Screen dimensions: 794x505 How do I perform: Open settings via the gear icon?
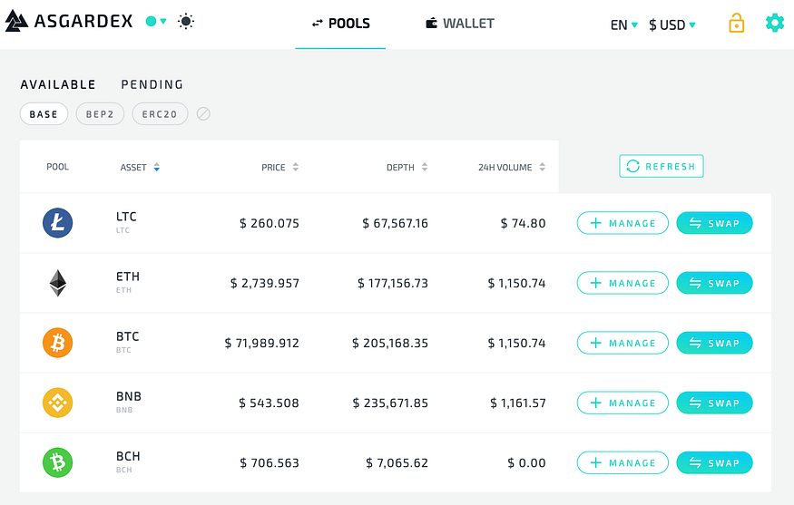click(774, 23)
